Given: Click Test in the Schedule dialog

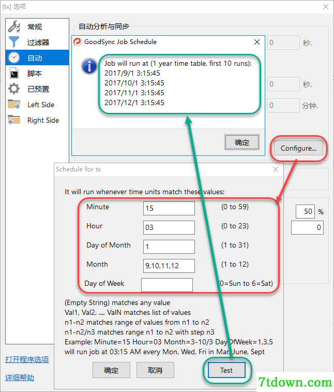Looking at the screenshot, I should (226, 370).
